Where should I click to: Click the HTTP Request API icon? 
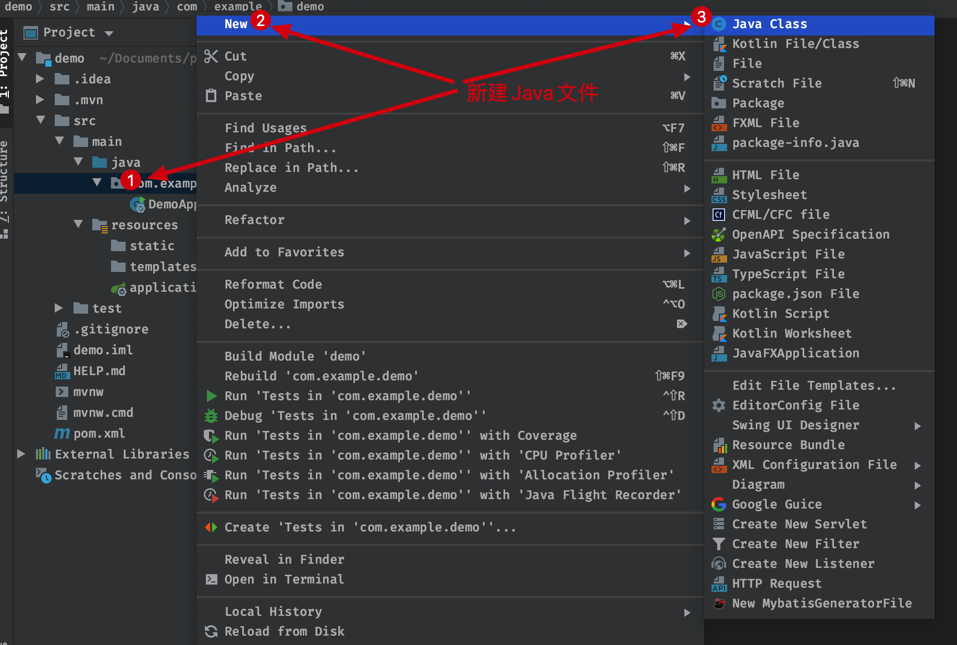719,584
